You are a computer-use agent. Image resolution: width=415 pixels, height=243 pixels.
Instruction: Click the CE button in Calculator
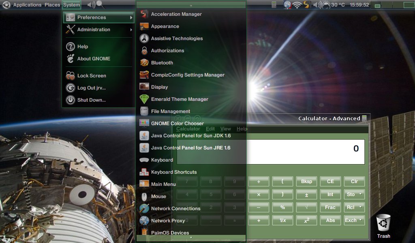pyautogui.click(x=330, y=181)
